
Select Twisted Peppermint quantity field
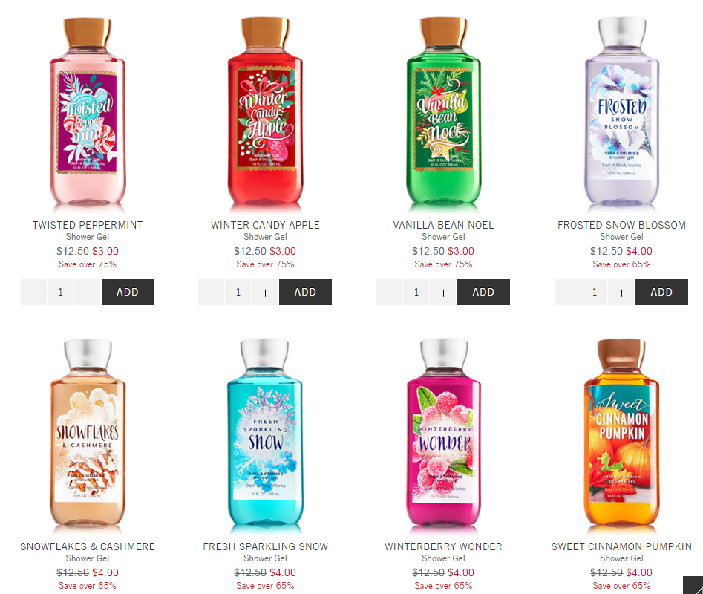point(61,293)
